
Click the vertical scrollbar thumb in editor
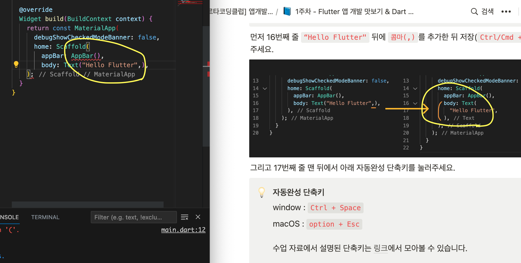pyautogui.click(x=206, y=86)
